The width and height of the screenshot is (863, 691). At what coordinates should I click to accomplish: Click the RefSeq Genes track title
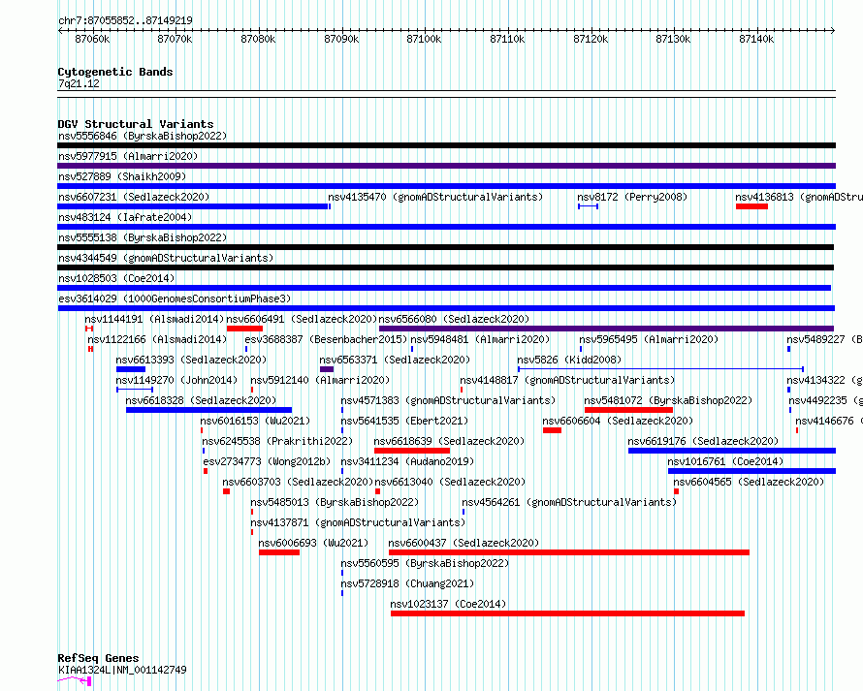click(x=98, y=658)
